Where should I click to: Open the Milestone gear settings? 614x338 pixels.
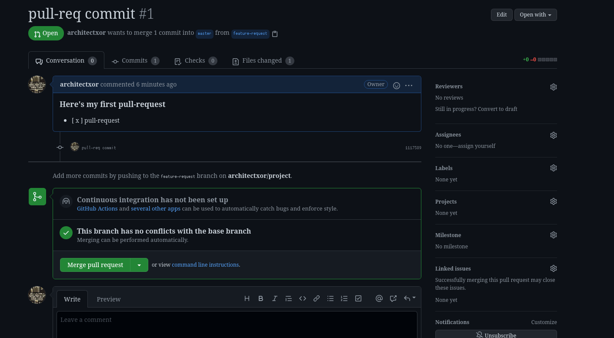tap(554, 235)
